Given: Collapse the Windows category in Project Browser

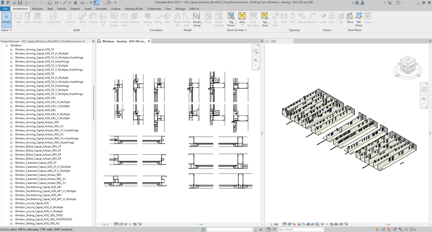Looking at the screenshot, I should click(x=6, y=46).
